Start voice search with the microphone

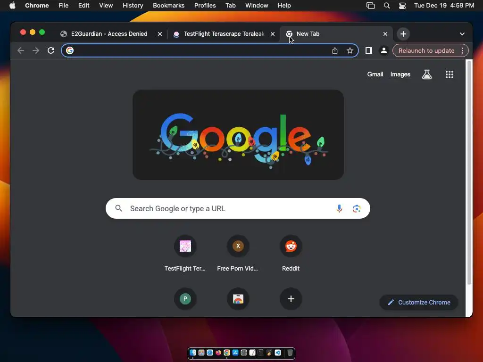(x=339, y=209)
